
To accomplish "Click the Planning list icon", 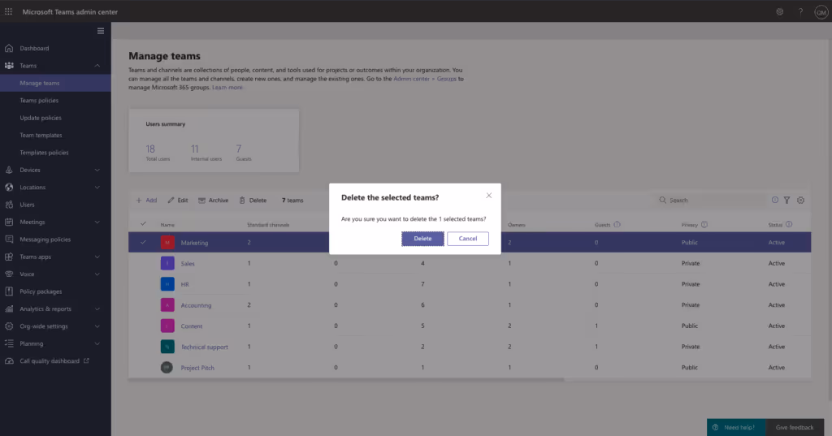I will click(9, 343).
